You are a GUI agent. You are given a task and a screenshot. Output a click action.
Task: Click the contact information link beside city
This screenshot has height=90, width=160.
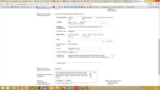point(104,17)
